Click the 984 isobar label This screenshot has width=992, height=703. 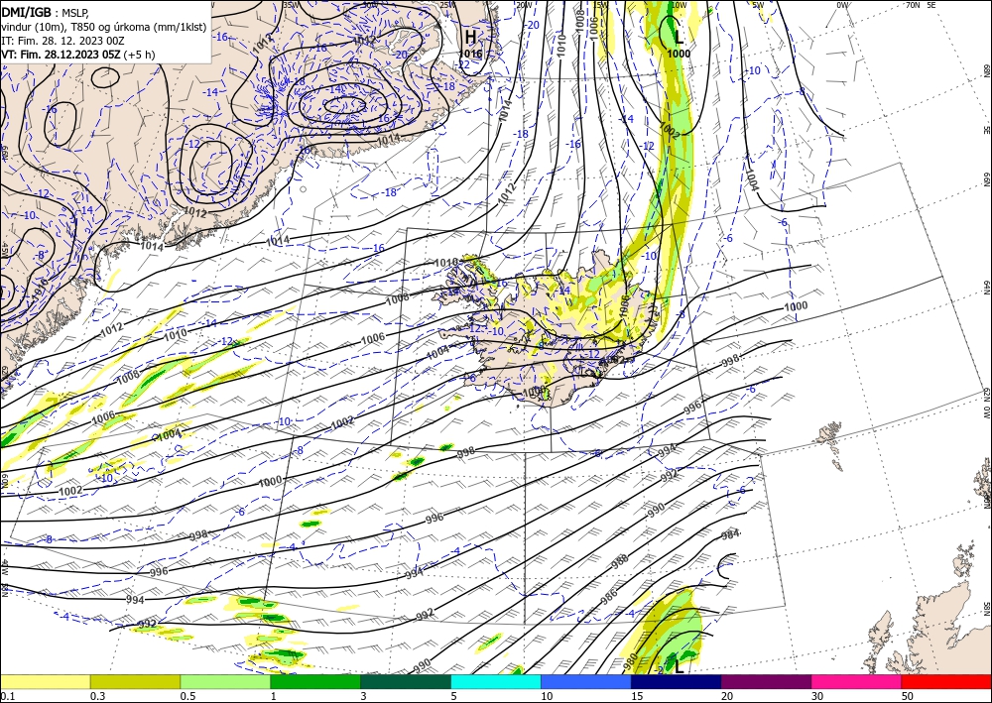[731, 534]
